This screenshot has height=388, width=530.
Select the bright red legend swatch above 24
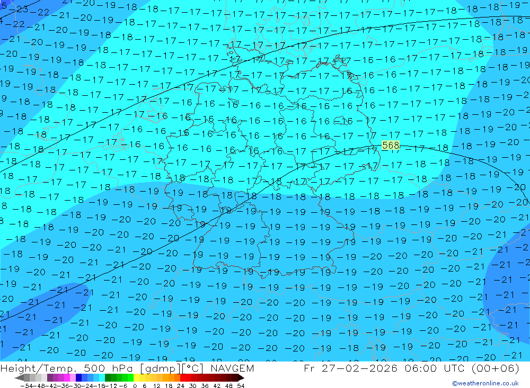[x=182, y=378]
